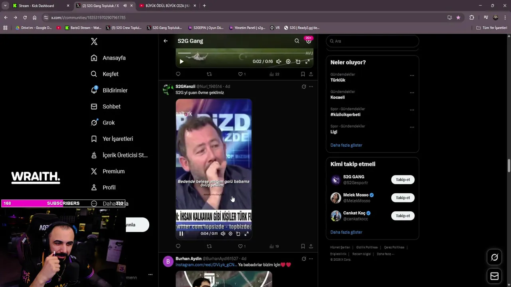Screen dimensions: 511x287
Task: Open options for #kizilcikşerbeti trend
Action: pyautogui.click(x=412, y=110)
